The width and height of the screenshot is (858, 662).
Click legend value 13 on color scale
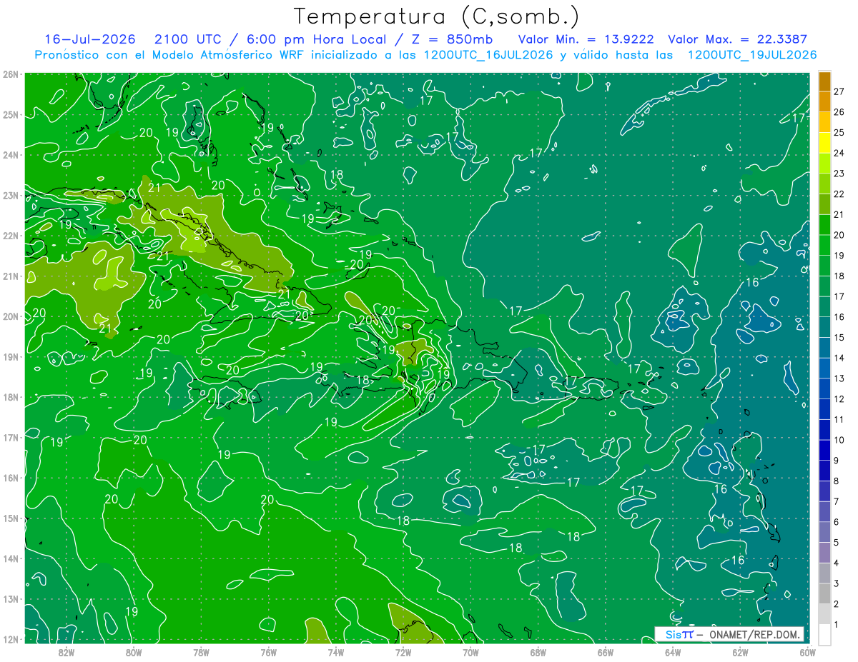[x=839, y=379]
